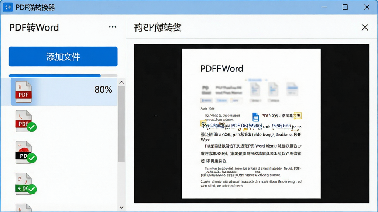Close the preview panel with the X

tap(365, 27)
